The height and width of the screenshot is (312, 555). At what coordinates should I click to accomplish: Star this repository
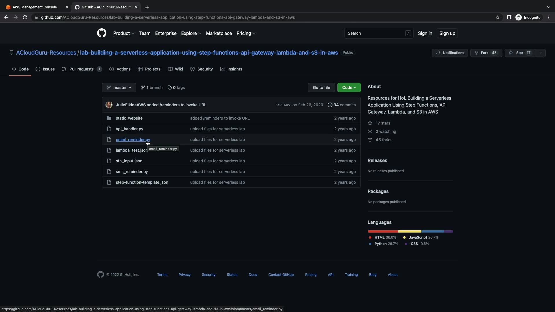tap(520, 53)
